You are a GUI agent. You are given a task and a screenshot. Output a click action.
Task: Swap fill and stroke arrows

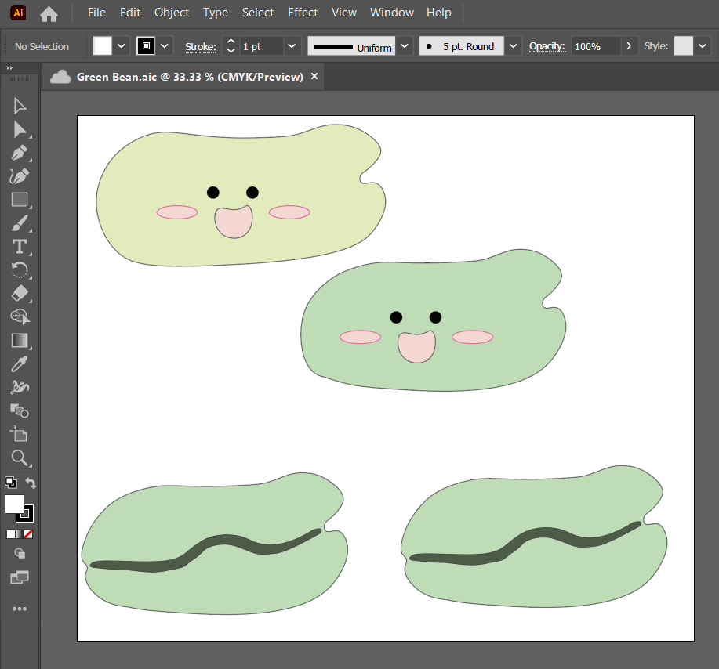31,483
